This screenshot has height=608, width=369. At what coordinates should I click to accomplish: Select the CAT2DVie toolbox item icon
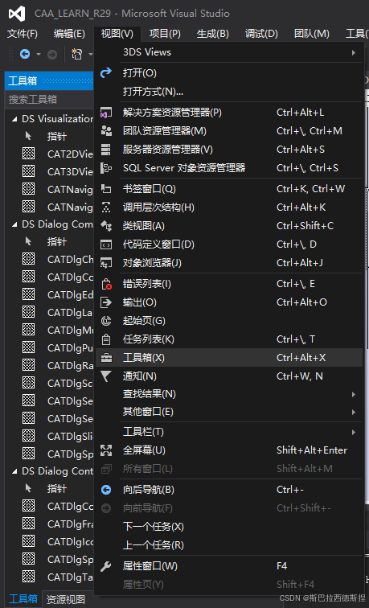point(28,154)
